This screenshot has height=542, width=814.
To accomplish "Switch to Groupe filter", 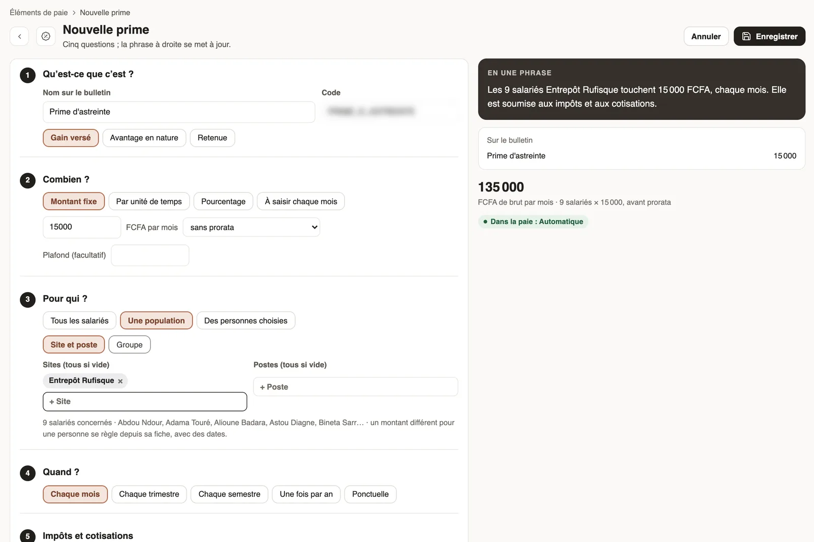I will point(129,344).
